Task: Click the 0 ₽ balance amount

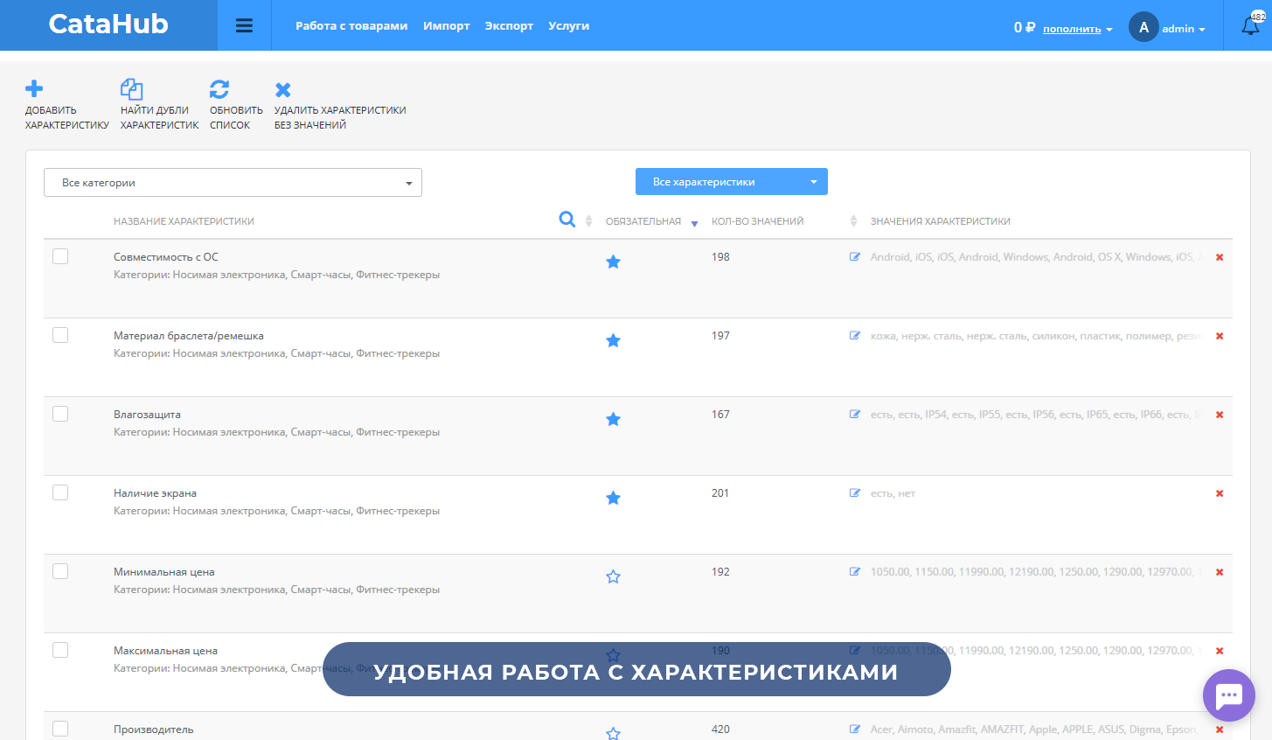Action: tap(1025, 27)
